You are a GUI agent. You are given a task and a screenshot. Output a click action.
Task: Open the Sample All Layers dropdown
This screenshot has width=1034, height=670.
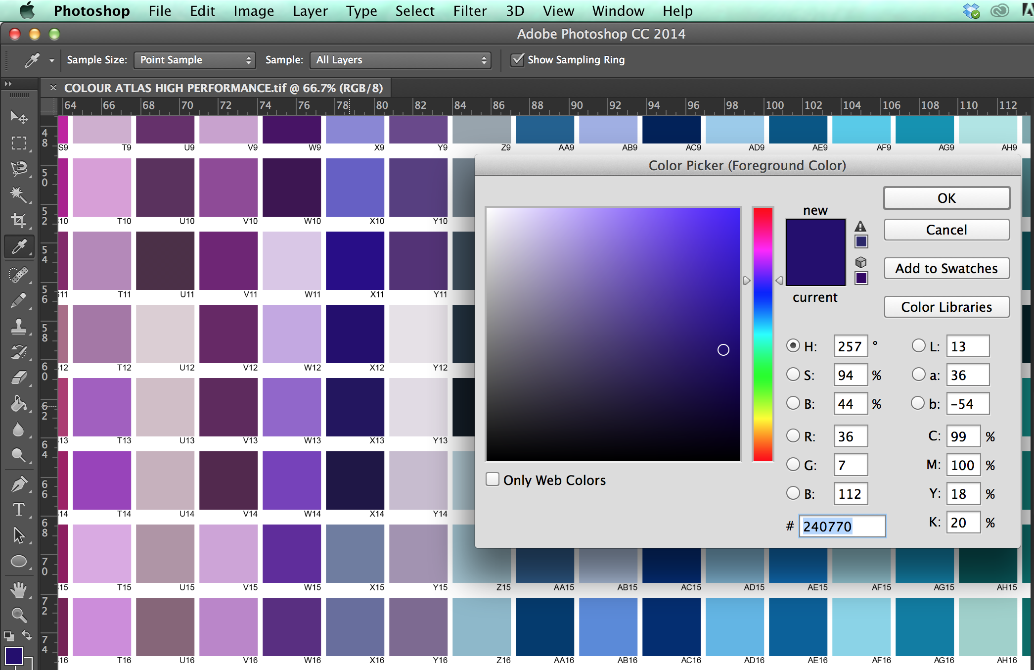(x=401, y=60)
